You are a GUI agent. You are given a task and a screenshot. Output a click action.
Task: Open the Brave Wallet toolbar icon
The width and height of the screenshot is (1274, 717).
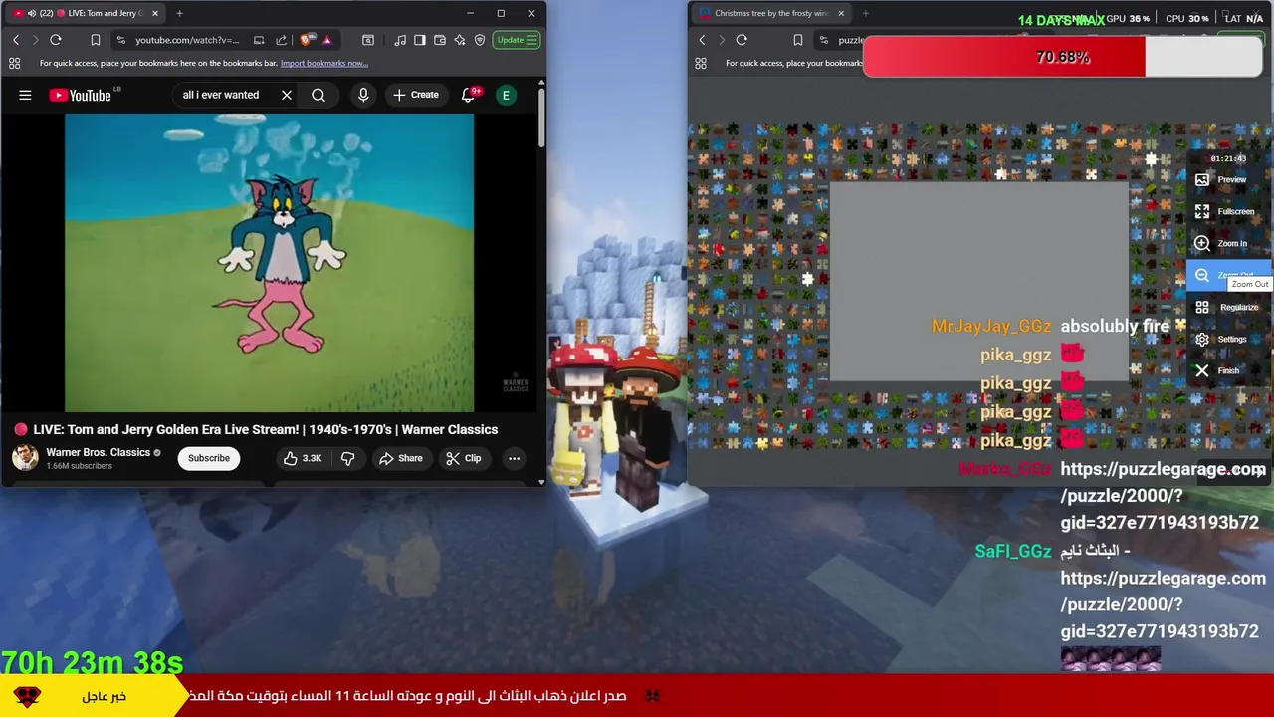click(x=440, y=40)
